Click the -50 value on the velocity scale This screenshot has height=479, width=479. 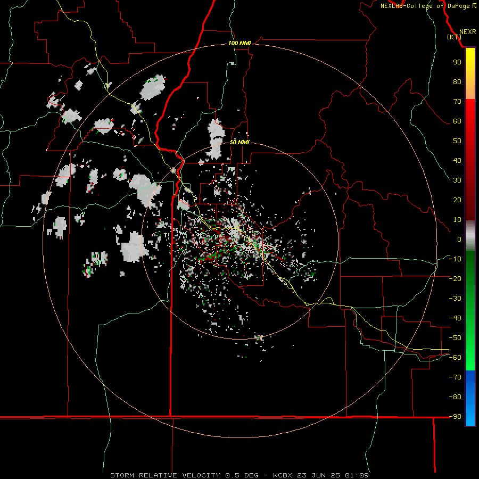click(455, 338)
